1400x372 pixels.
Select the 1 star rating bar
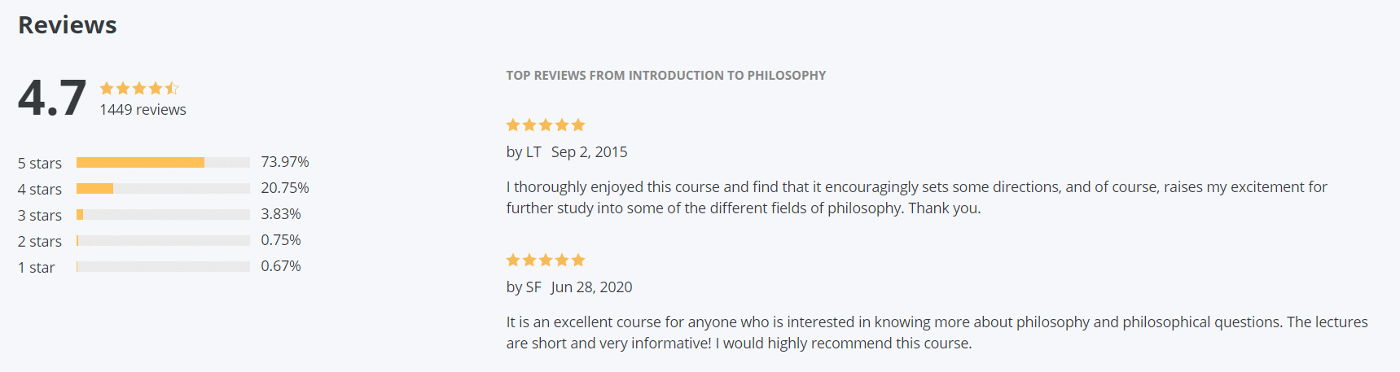point(163,266)
